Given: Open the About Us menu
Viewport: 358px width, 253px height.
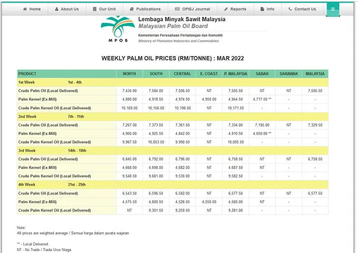Looking at the screenshot, I should click(x=67, y=9).
